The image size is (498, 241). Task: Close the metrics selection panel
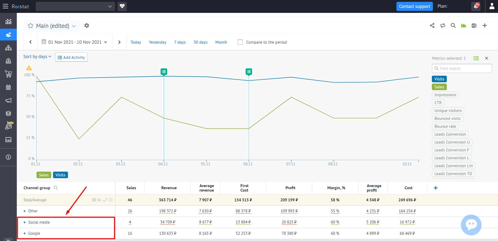(x=486, y=58)
